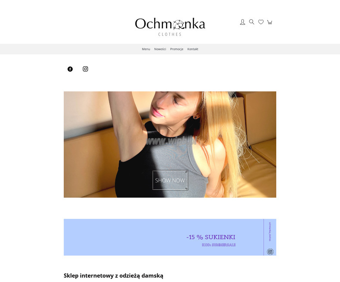Click the SHOW NOW button
This screenshot has height=282, width=340.
pos(170,180)
